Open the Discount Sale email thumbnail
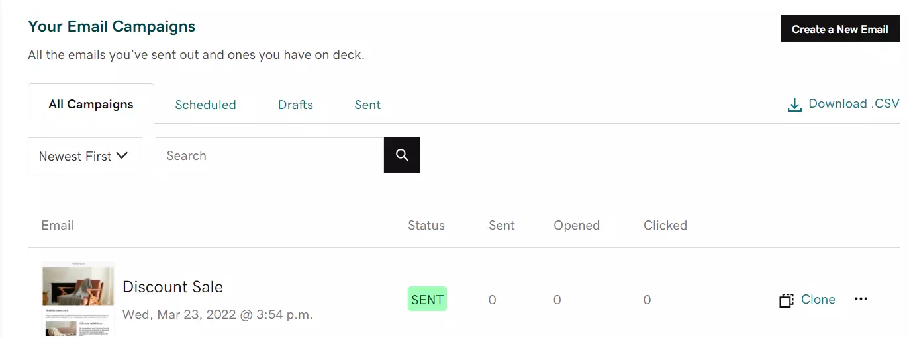The width and height of the screenshot is (909, 338). [x=78, y=300]
